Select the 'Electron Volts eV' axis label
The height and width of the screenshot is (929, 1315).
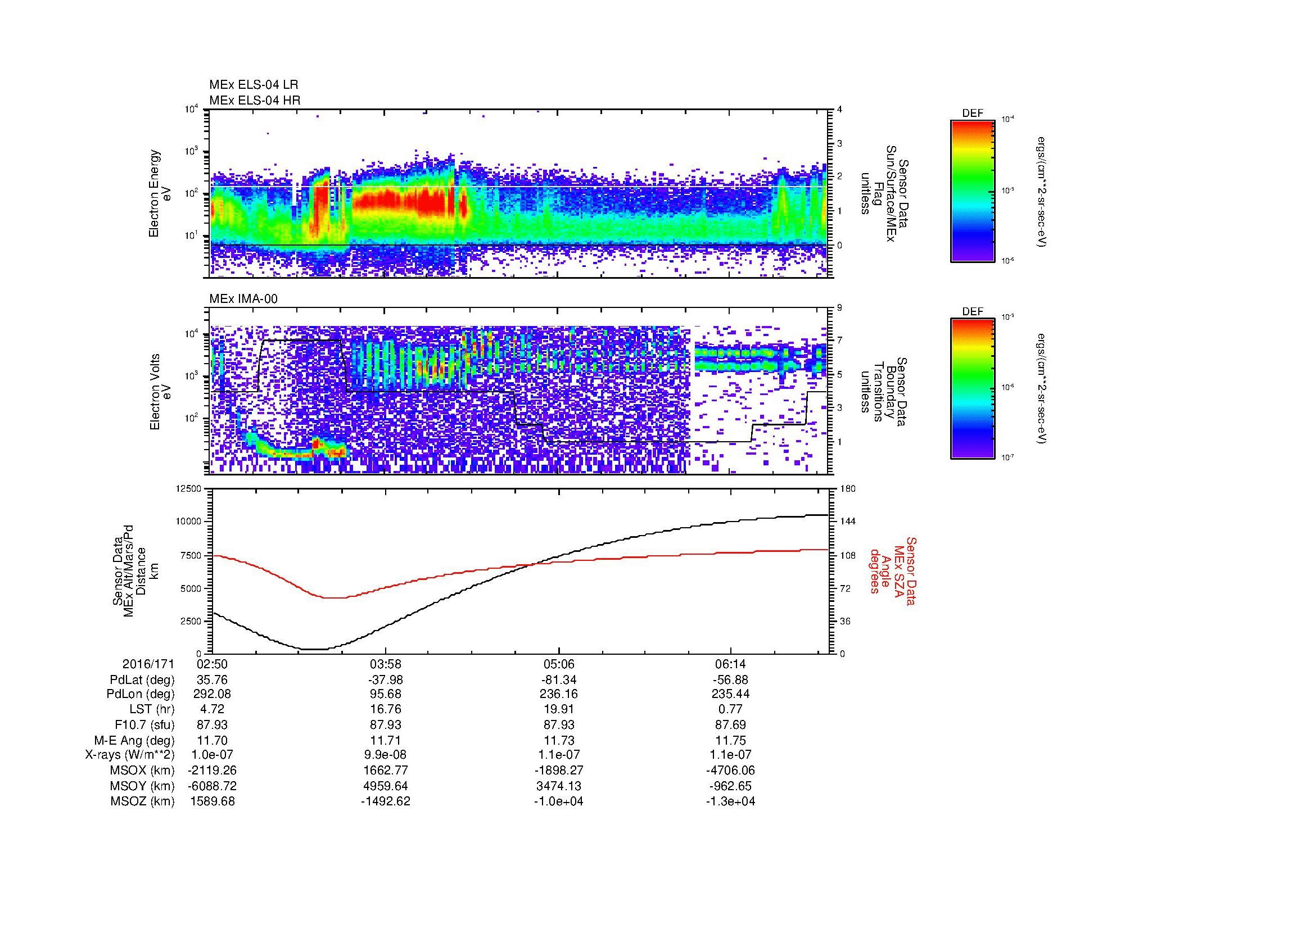(160, 392)
